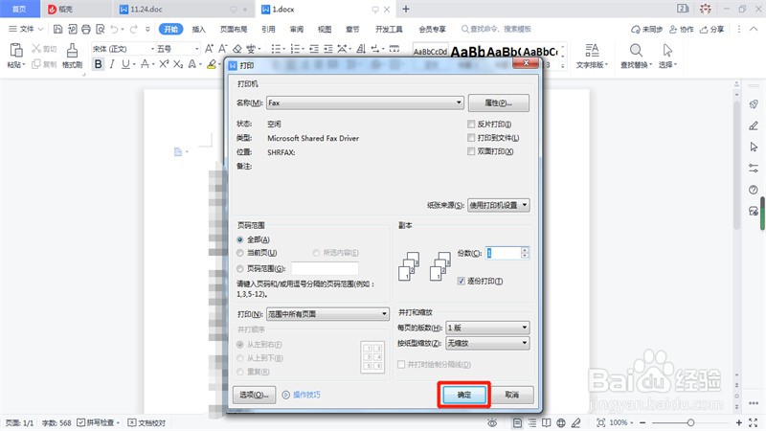The image size is (766, 431).
Task: Click the zoom out minus button
Action: click(642, 422)
